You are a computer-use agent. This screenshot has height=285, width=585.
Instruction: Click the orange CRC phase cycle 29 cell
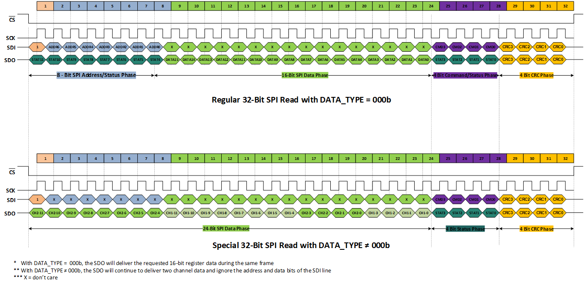(x=515, y=6)
